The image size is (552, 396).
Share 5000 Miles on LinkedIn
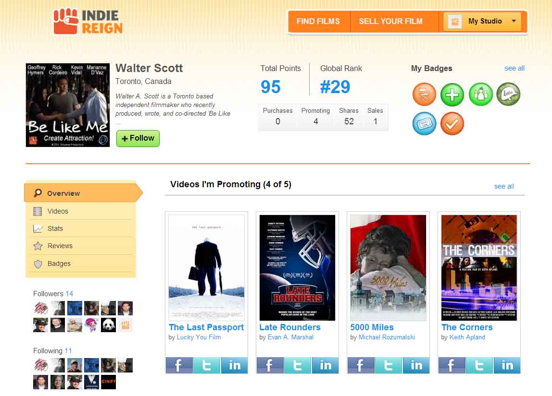click(x=416, y=365)
